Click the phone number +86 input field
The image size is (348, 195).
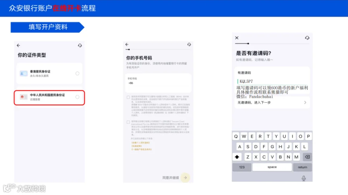pos(158,83)
